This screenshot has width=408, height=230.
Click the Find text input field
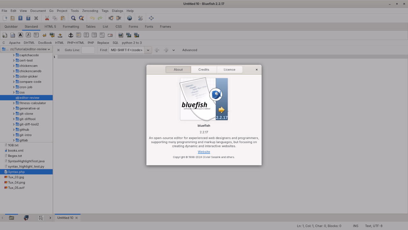click(127, 50)
